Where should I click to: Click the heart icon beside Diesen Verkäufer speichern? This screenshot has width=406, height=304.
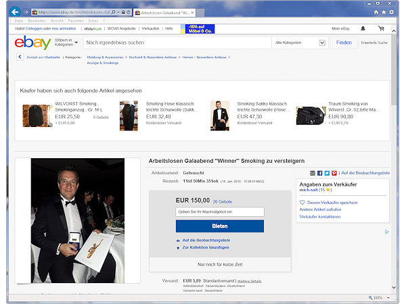pos(302,203)
